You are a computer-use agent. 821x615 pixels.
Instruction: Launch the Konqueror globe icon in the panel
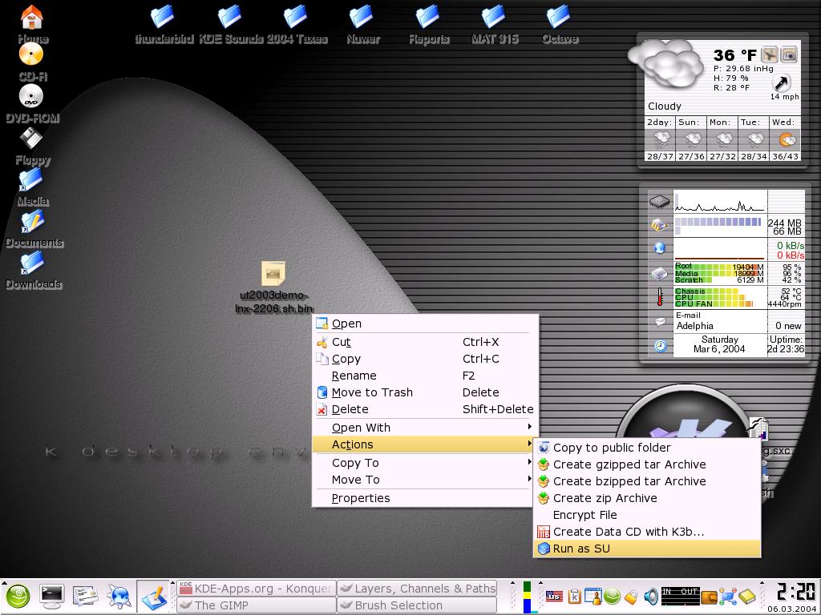[x=119, y=597]
